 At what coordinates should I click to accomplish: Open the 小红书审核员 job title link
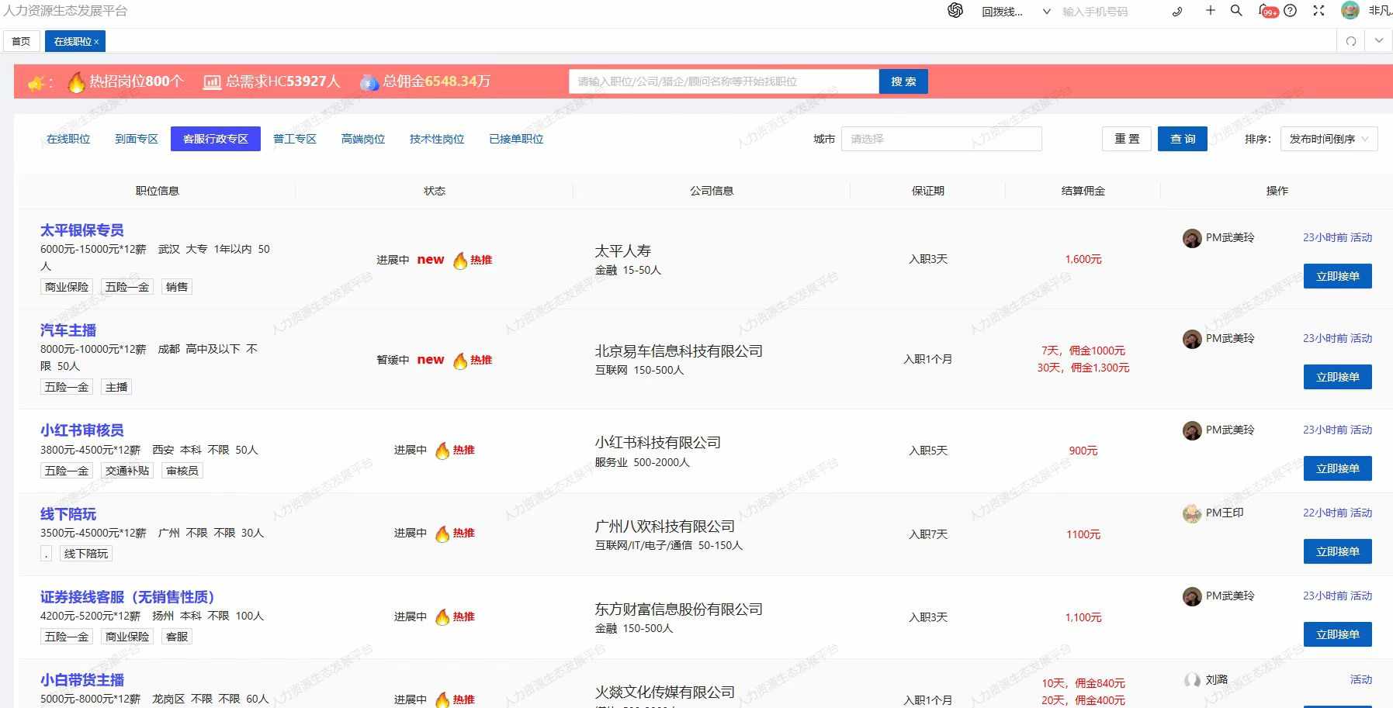pos(82,430)
